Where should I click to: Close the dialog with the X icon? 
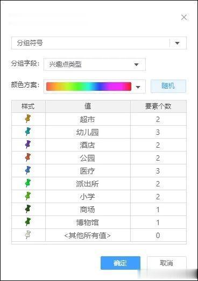pos(184,18)
